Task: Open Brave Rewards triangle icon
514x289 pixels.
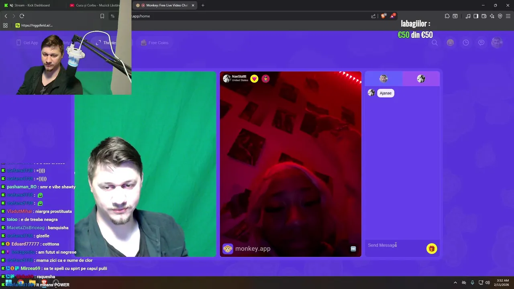Action: [x=392, y=16]
